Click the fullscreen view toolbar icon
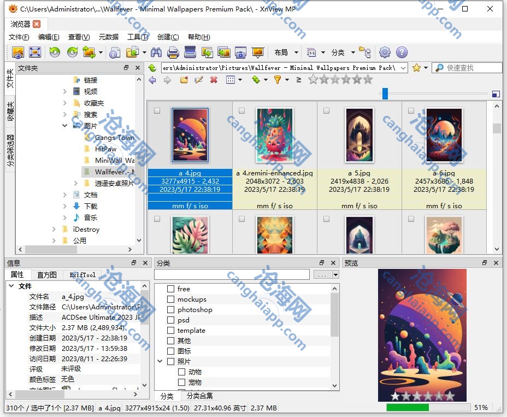 (x=35, y=52)
